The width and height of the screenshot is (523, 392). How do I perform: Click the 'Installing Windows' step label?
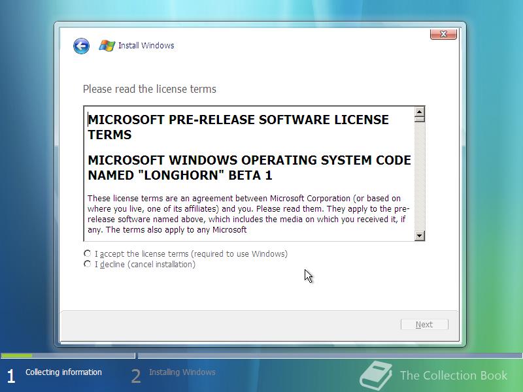182,372
